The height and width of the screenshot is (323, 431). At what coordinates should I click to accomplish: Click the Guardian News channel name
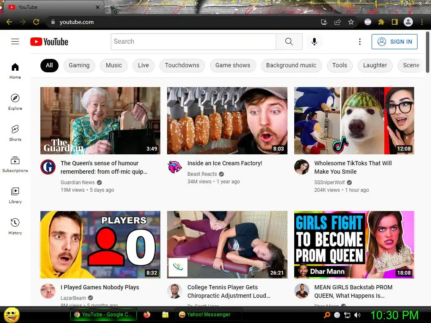tap(77, 183)
